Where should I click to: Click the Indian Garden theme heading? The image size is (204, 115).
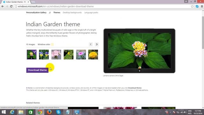53,24
